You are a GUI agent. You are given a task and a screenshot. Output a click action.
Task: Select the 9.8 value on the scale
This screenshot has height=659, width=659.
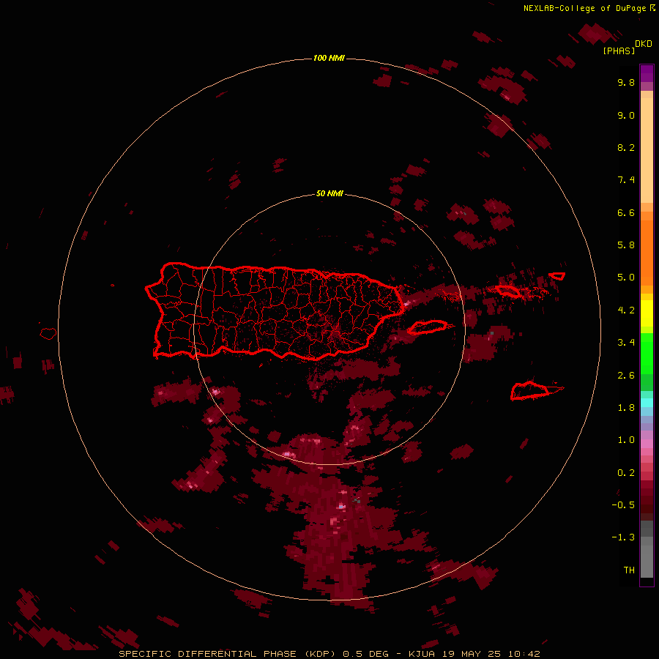(x=626, y=82)
